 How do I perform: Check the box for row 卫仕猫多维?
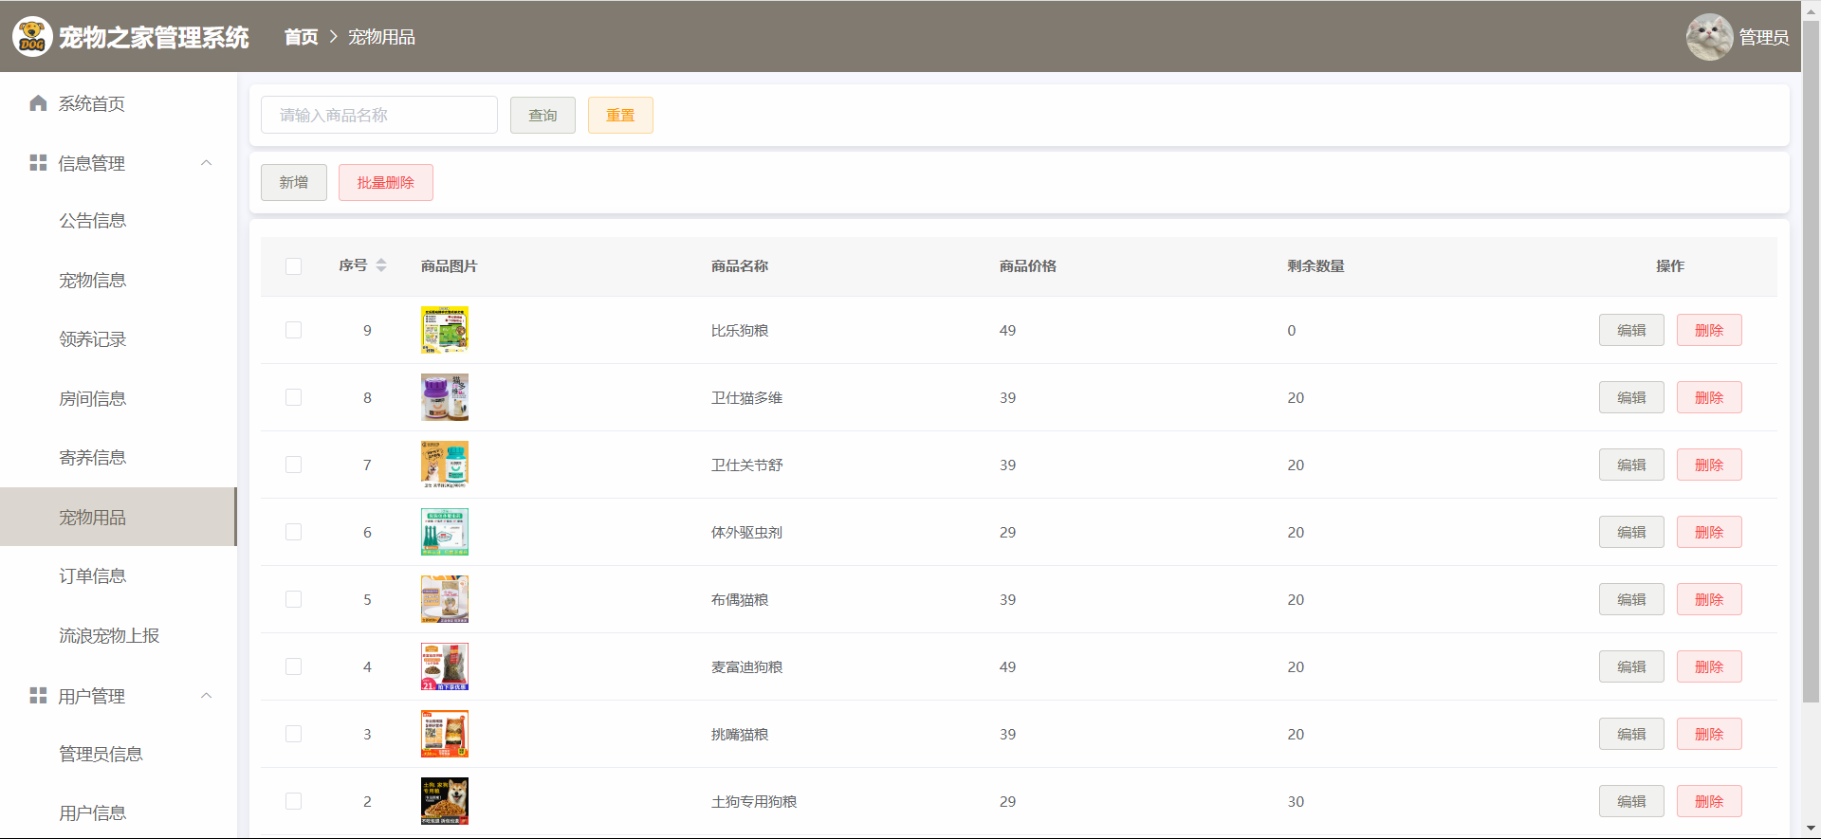point(294,397)
